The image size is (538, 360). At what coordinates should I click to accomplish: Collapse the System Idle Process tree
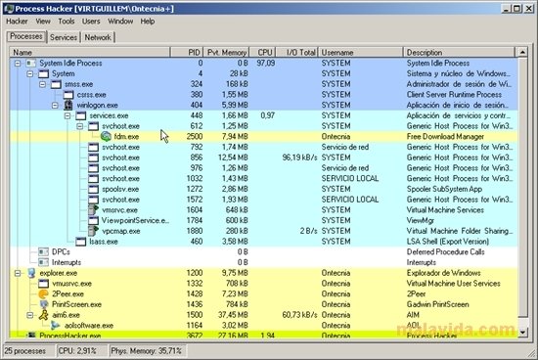point(18,64)
